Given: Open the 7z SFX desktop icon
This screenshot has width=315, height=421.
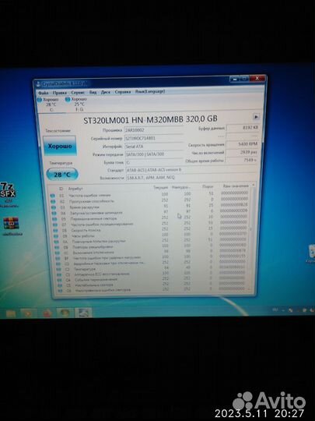Looking at the screenshot, I should click(x=8, y=194).
